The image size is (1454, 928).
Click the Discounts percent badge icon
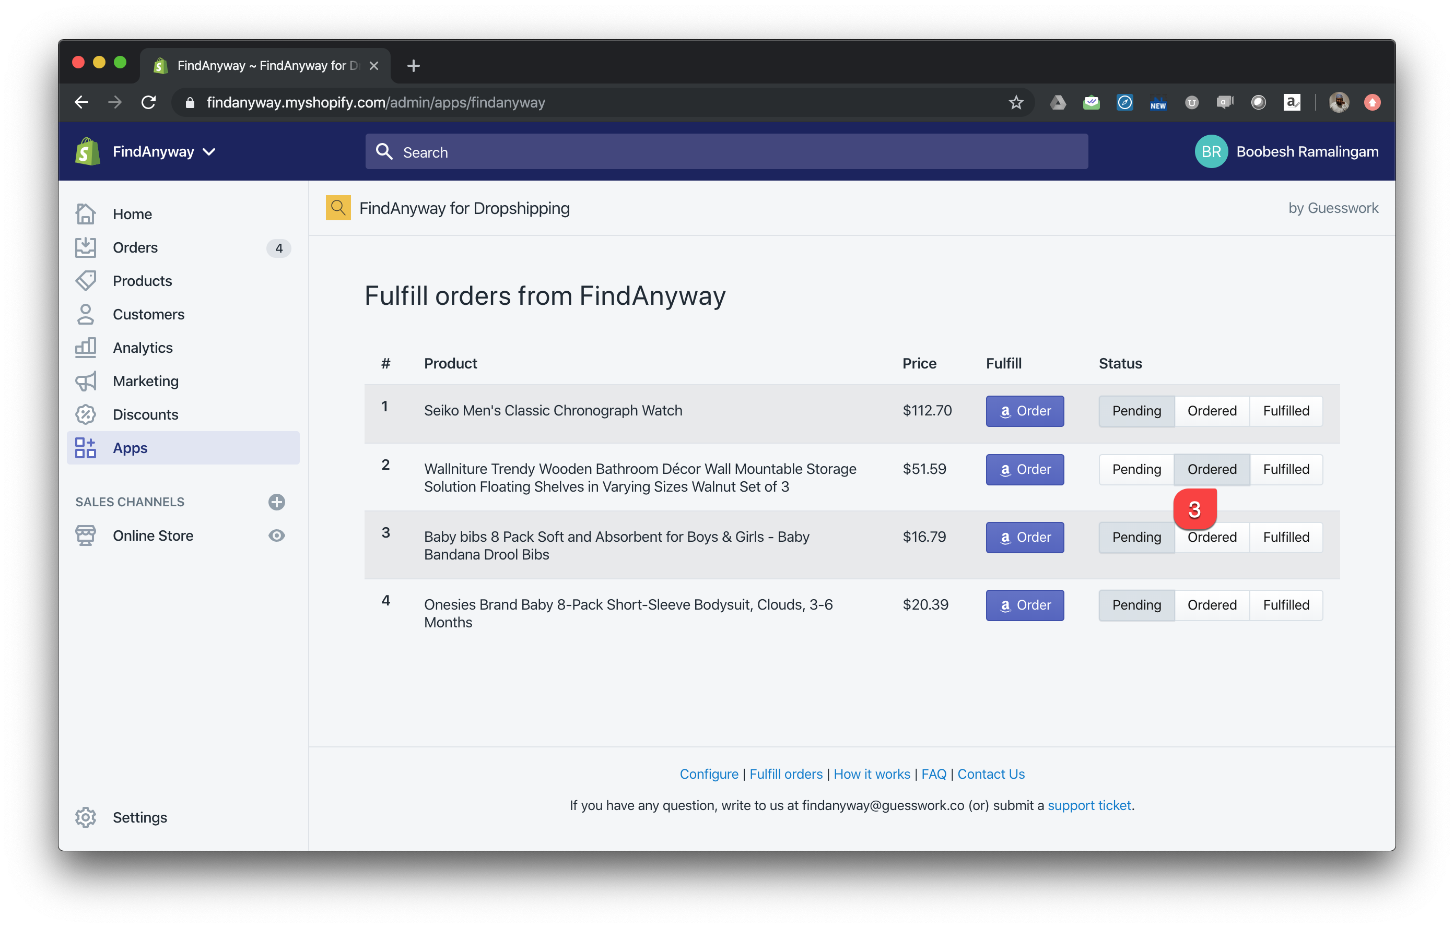pos(86,414)
